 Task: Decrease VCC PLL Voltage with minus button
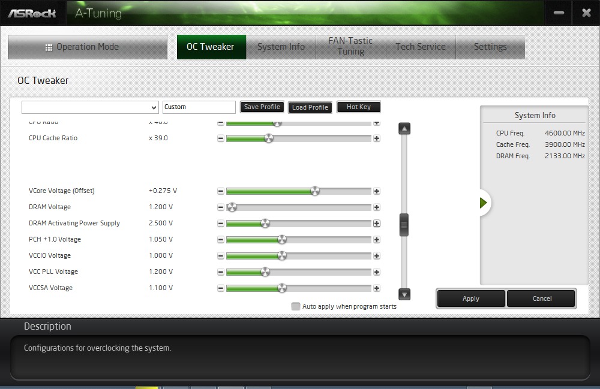point(220,272)
